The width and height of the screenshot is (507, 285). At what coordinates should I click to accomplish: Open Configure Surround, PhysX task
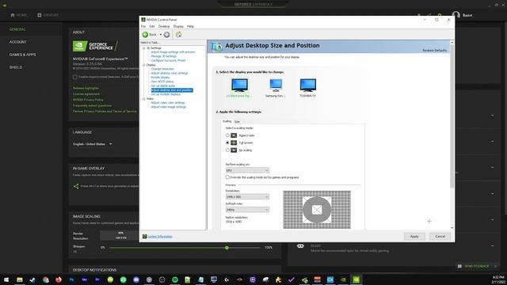(168, 60)
